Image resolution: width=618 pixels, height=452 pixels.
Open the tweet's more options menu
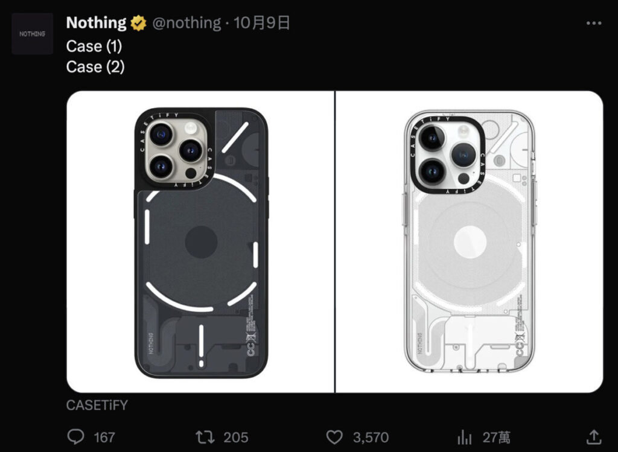coord(594,24)
